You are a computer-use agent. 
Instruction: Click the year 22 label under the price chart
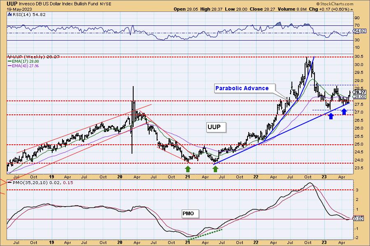pos(256,177)
